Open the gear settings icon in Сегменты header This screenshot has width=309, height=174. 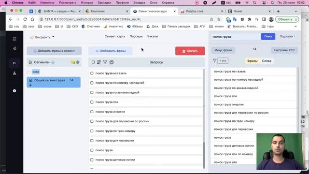[78, 62]
